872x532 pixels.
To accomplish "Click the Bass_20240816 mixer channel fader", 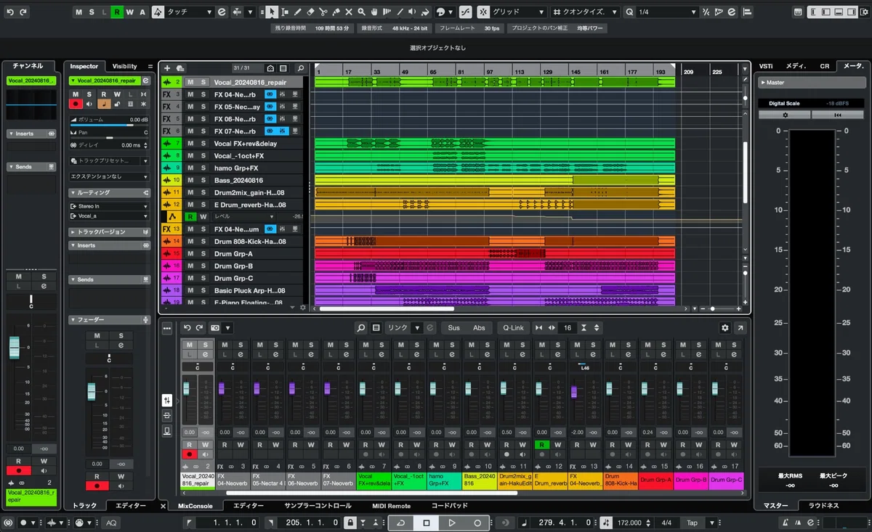I will 467,388.
